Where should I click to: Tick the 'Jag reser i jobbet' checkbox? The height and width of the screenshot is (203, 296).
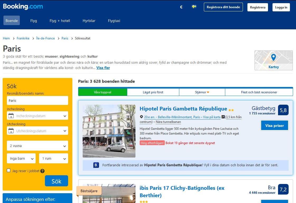pos(9,170)
